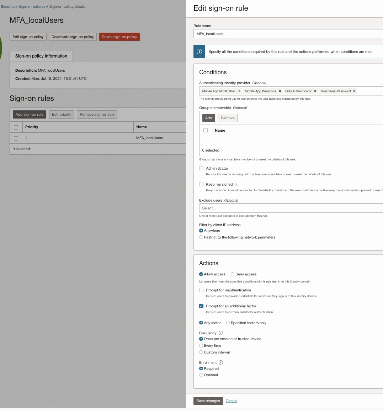This screenshot has height=411, width=383.
Task: Open the Sign-on policy information tab
Action: point(41,56)
